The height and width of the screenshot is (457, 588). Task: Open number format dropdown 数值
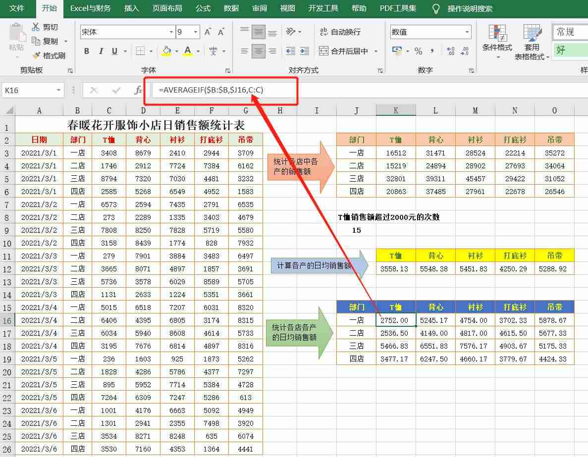click(467, 32)
